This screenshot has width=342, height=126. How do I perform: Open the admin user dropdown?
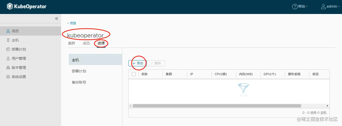tap(330, 7)
